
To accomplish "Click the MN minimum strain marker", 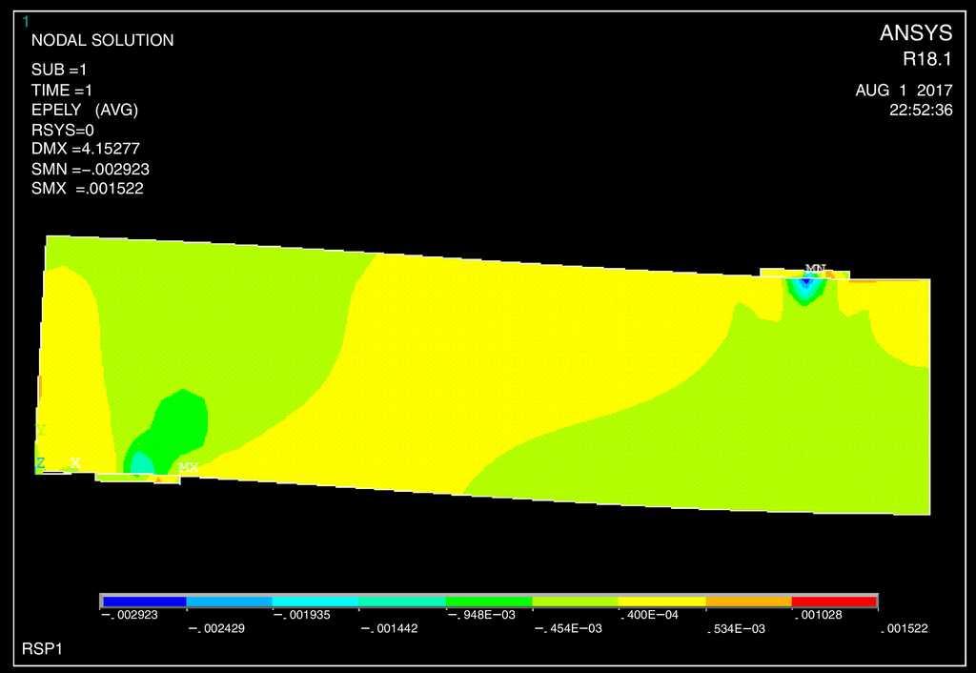I will click(815, 269).
